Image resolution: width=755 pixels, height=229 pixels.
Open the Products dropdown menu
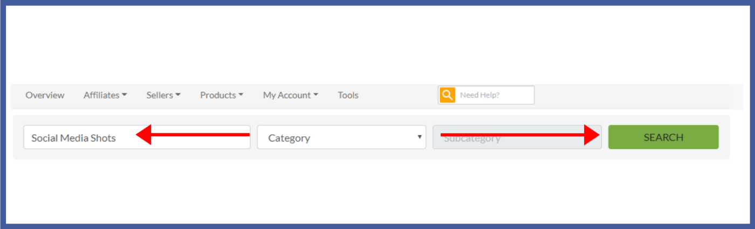[x=222, y=95]
